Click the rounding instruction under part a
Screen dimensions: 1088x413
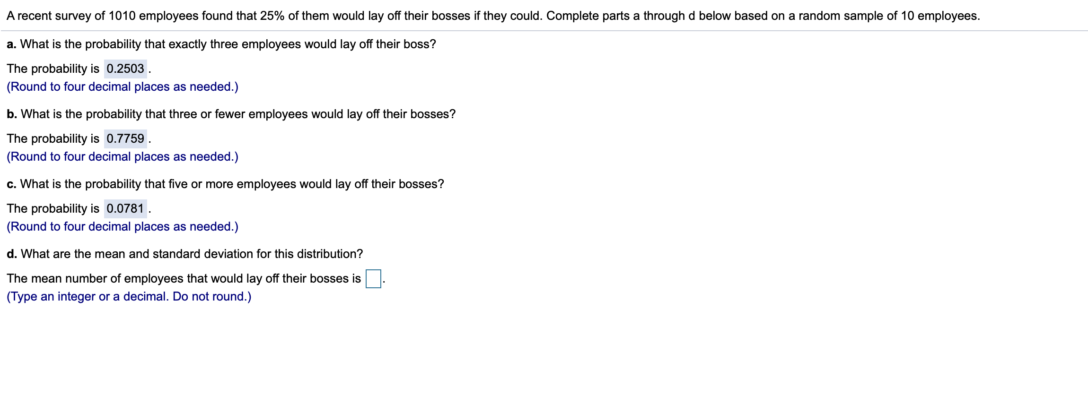coord(122,86)
